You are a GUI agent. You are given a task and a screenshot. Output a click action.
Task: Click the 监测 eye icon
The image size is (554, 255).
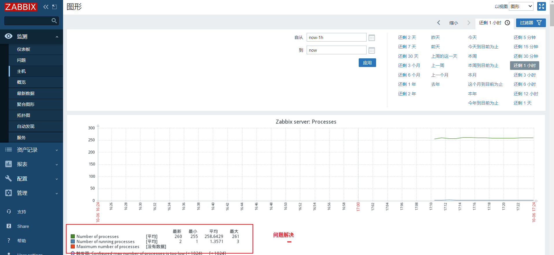pos(9,36)
